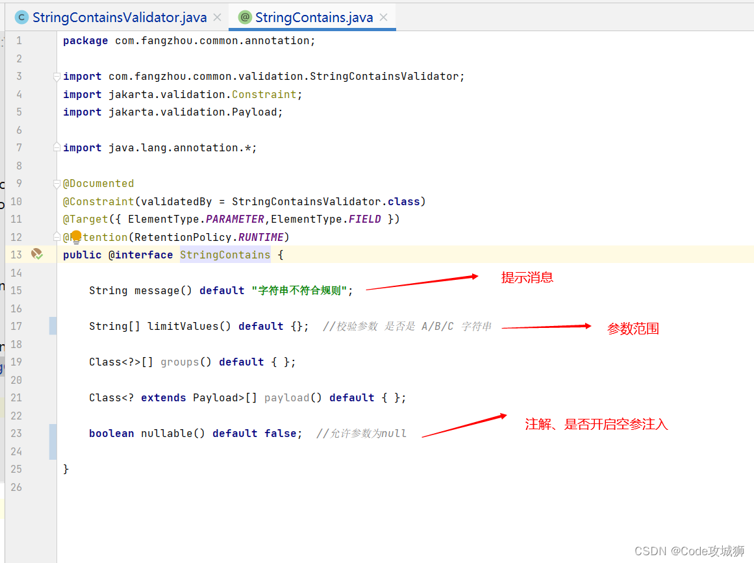Click the string literal "字符串不符合规则"
Image resolution: width=754 pixels, height=563 pixels.
point(299,291)
